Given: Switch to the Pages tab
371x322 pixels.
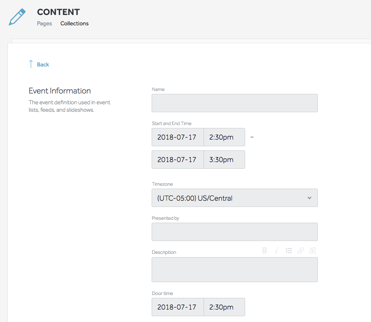Looking at the screenshot, I should tap(44, 24).
